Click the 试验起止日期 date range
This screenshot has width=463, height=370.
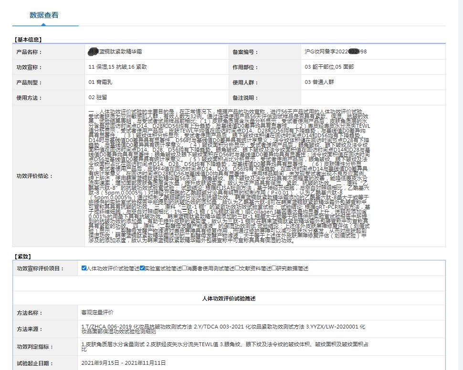tap(124, 363)
